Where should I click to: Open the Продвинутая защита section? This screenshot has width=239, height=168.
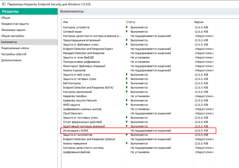tap(29, 24)
